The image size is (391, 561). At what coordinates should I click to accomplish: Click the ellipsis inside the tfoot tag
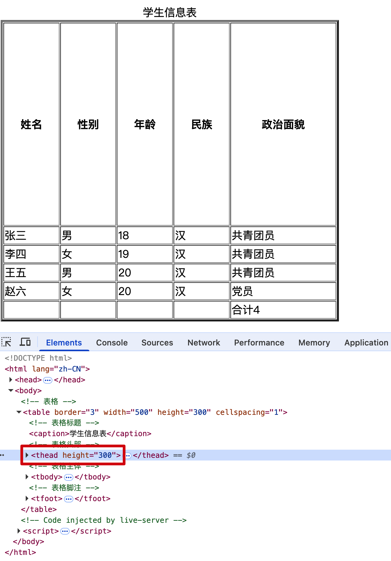coord(69,499)
